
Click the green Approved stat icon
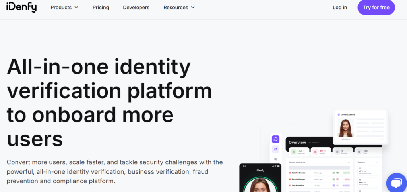(x=293, y=151)
